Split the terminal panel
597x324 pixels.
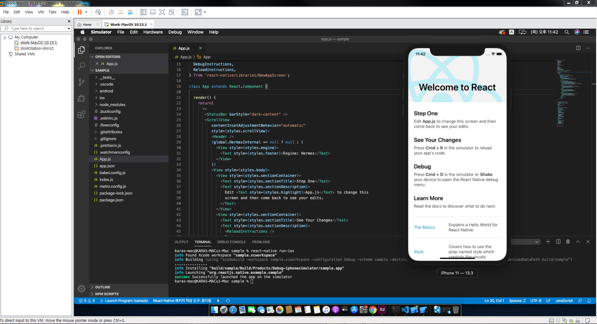[558, 242]
